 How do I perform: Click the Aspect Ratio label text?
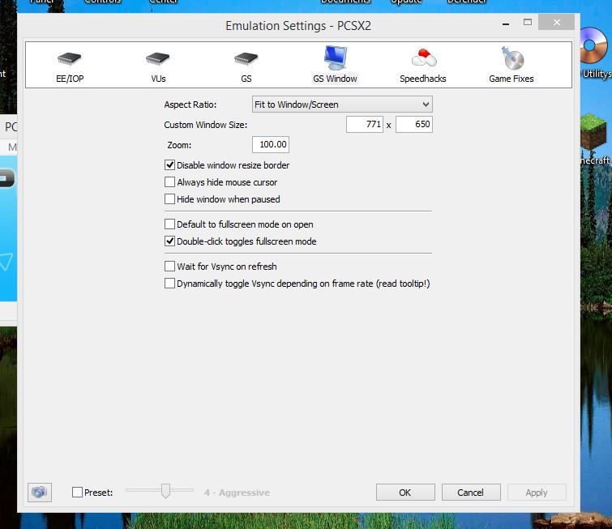190,105
